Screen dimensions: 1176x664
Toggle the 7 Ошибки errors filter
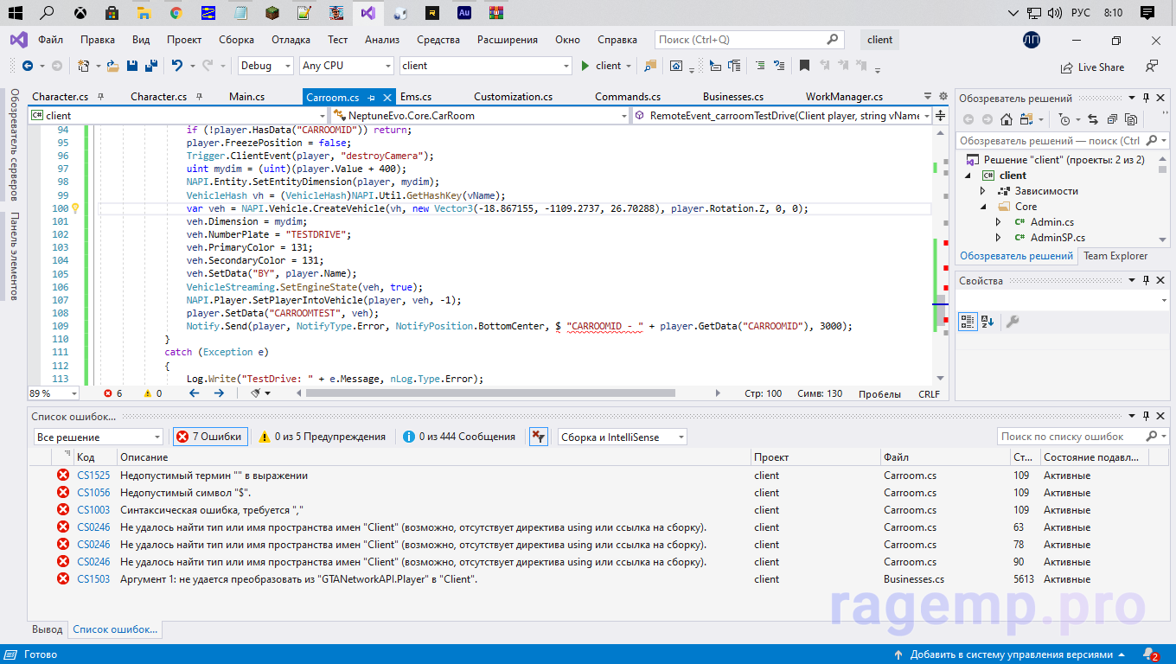[210, 437]
